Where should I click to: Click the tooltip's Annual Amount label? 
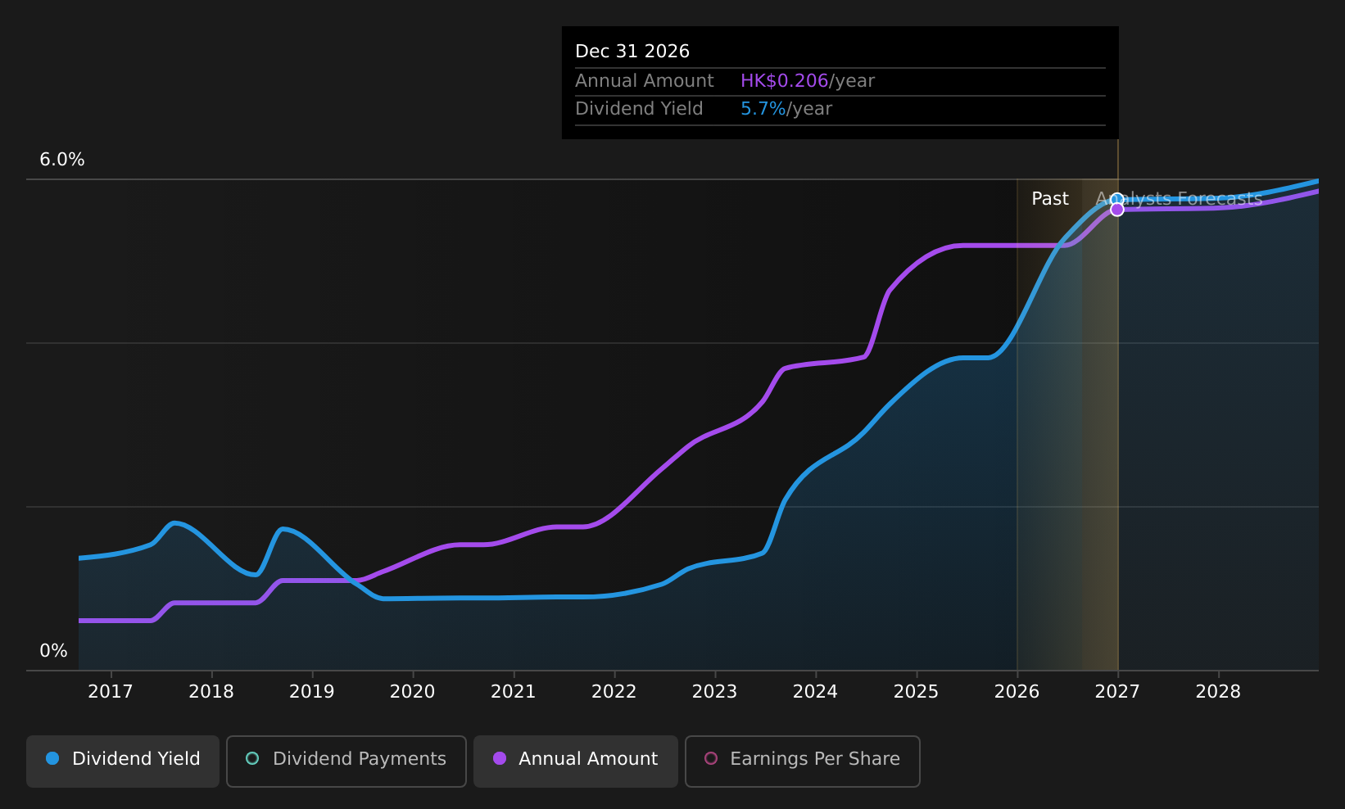point(645,81)
